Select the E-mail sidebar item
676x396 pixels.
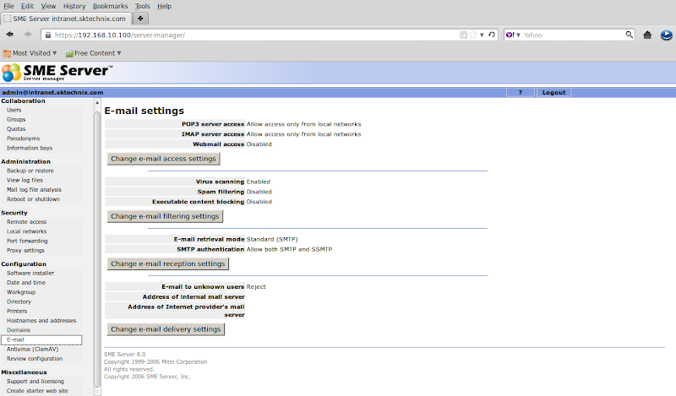coord(41,339)
